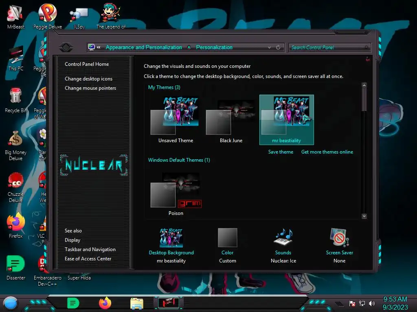Launch Chuzzle Deluxe from desktop
Image resolution: width=417 pixels, height=312 pixels.
(x=16, y=187)
